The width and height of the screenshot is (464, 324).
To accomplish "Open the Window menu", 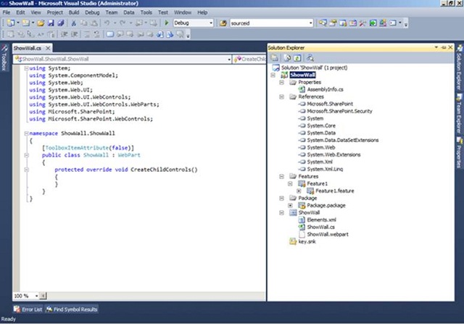I will (183, 12).
